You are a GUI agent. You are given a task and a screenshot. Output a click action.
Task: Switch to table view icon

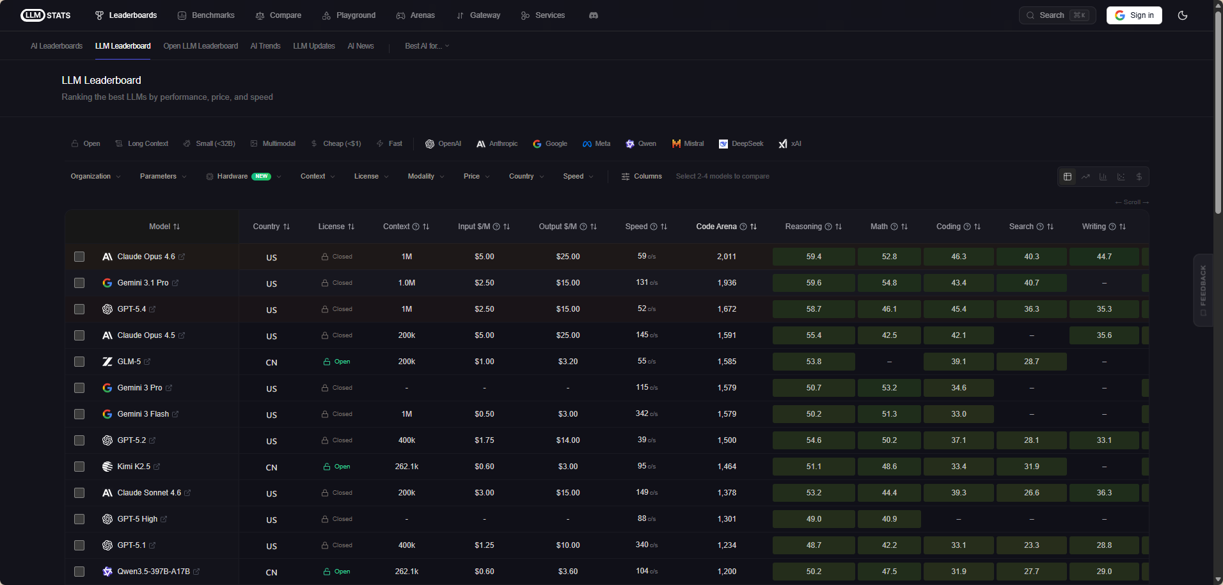(1068, 177)
